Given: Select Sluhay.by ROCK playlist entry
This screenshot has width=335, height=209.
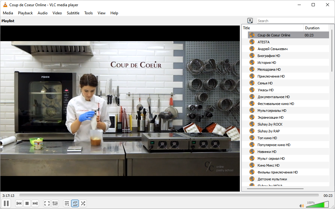Looking at the screenshot, I should [x=288, y=124].
